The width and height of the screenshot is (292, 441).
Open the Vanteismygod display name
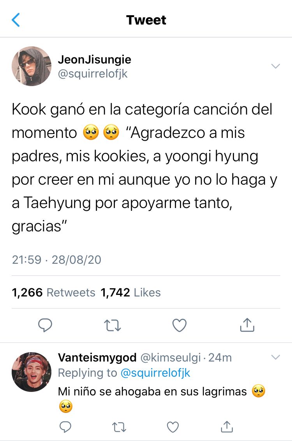97,358
